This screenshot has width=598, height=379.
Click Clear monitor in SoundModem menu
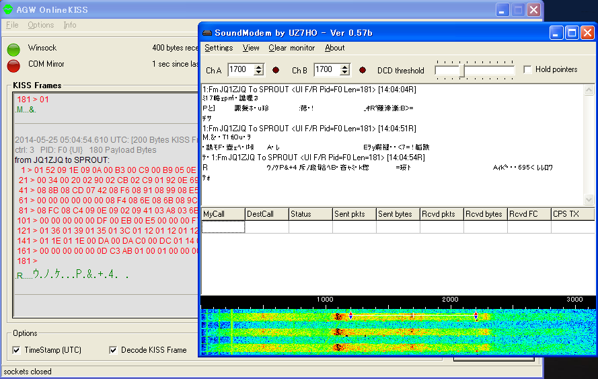pos(291,48)
